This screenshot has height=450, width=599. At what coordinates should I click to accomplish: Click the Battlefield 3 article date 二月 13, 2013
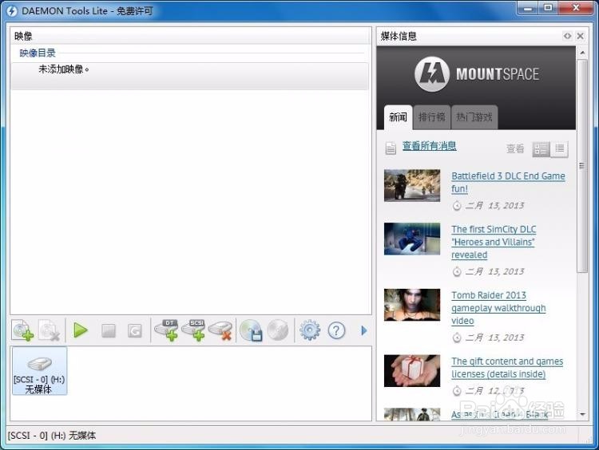click(x=494, y=206)
